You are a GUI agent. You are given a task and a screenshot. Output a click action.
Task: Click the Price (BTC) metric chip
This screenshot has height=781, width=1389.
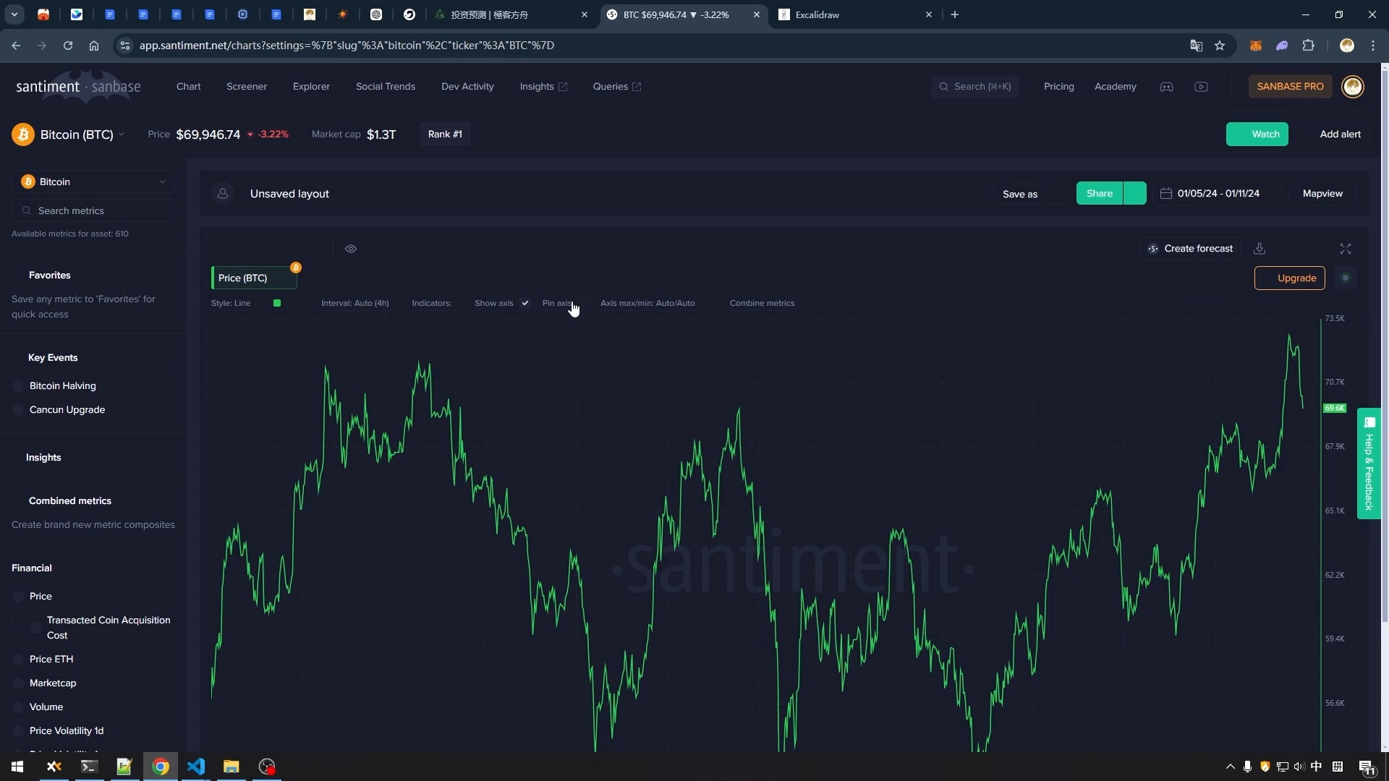point(254,278)
